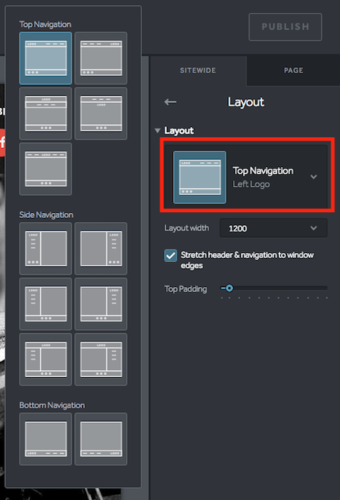Click the Top Padding slider handle
The height and width of the screenshot is (500, 340).
click(x=230, y=289)
